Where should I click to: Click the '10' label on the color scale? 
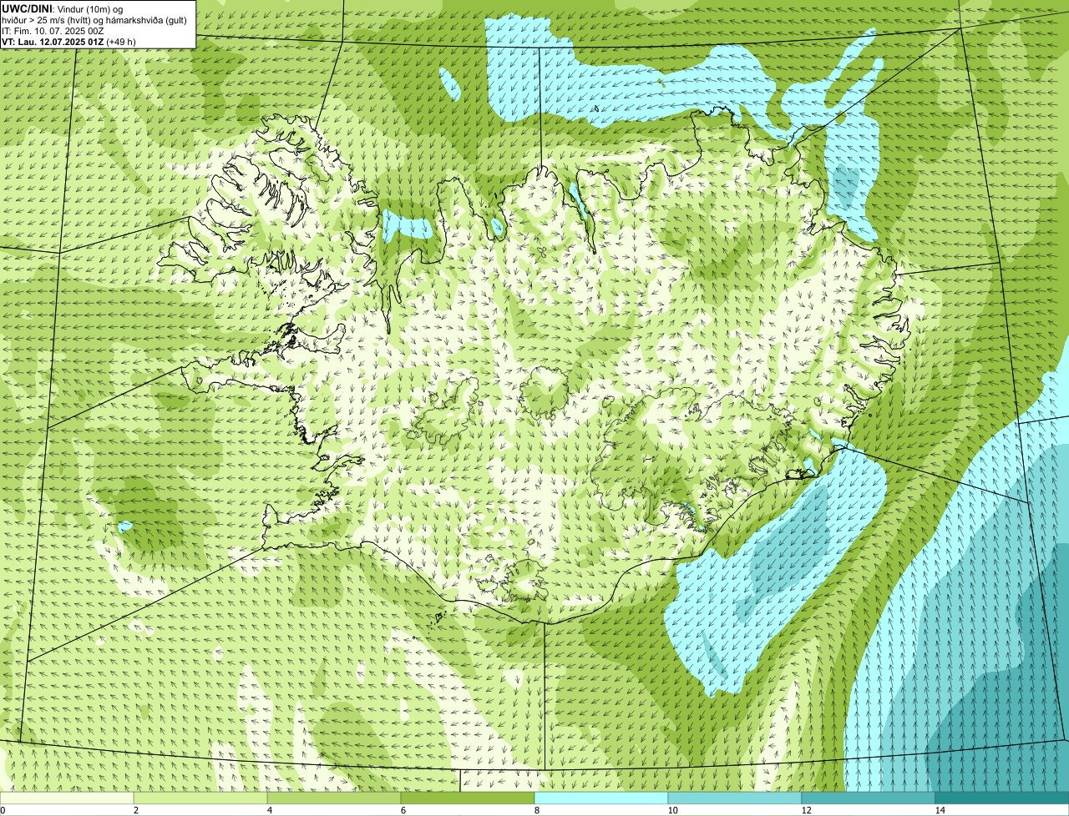pyautogui.click(x=672, y=810)
